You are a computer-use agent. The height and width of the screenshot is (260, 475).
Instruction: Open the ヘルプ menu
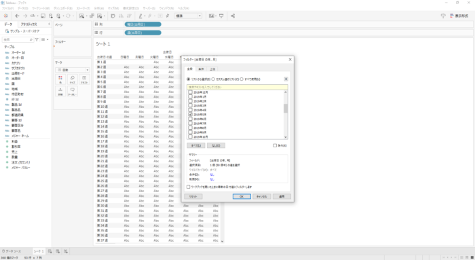click(183, 8)
